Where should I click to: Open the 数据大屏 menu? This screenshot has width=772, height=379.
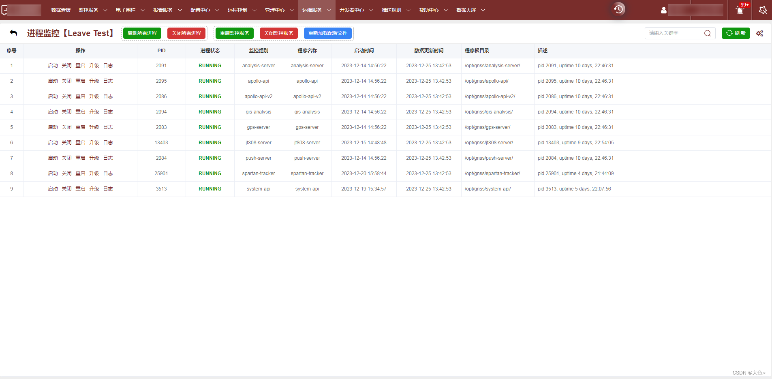470,10
